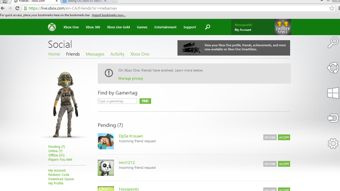Click the exclamation notice icon in the grey banner
340x191 pixels.
[109, 73]
